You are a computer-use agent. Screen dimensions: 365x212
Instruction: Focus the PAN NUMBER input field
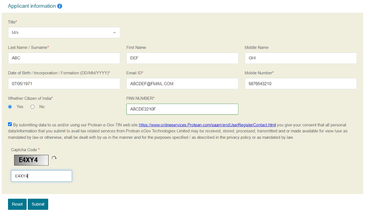pos(182,109)
